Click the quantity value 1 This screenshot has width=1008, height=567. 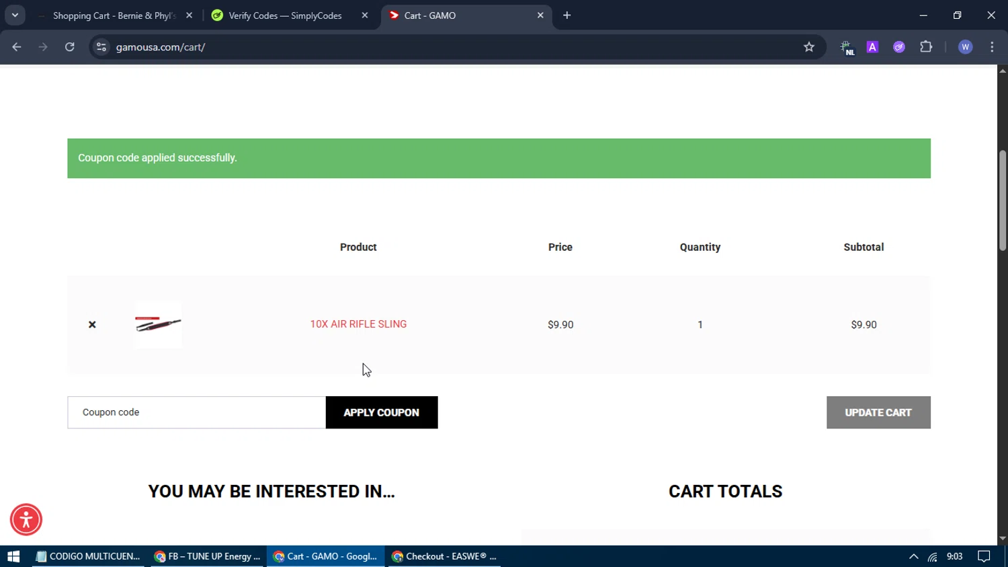click(x=700, y=324)
